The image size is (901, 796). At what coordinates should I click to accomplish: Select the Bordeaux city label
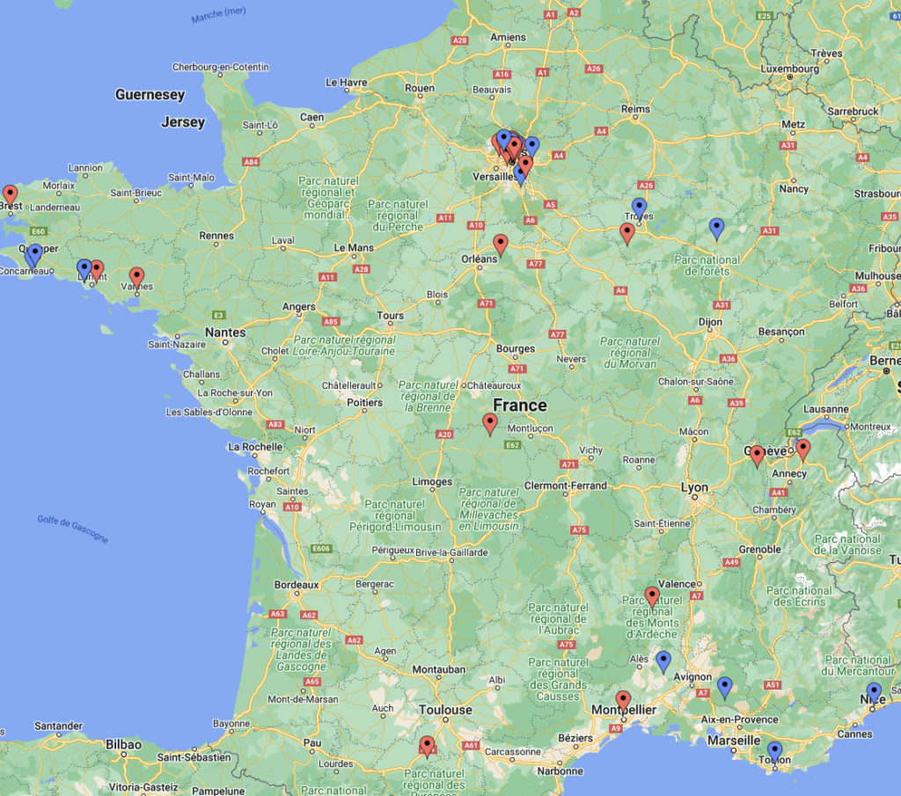296,585
